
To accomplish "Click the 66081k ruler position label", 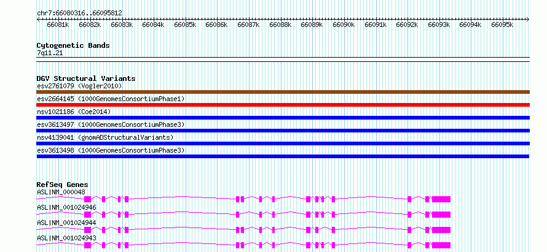I will pyautogui.click(x=58, y=25).
